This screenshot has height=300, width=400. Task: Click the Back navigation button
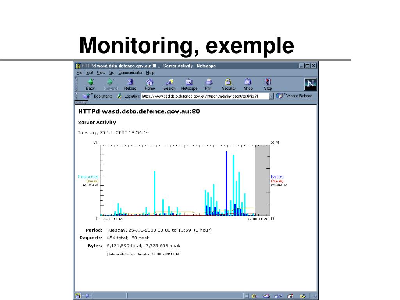coord(90,84)
